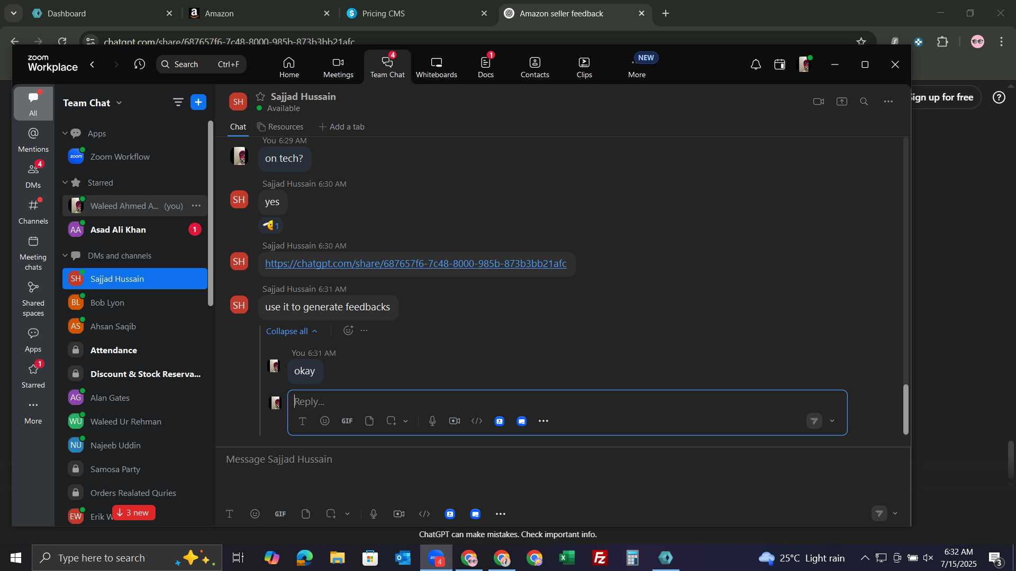1016x571 pixels.
Task: Insert a code snippet in reply box
Action: tap(477, 421)
